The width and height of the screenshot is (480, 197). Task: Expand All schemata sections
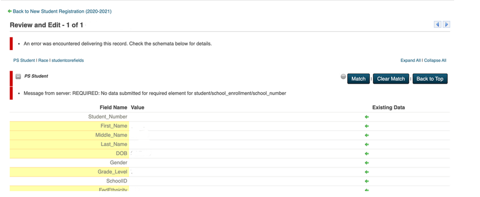coord(410,61)
